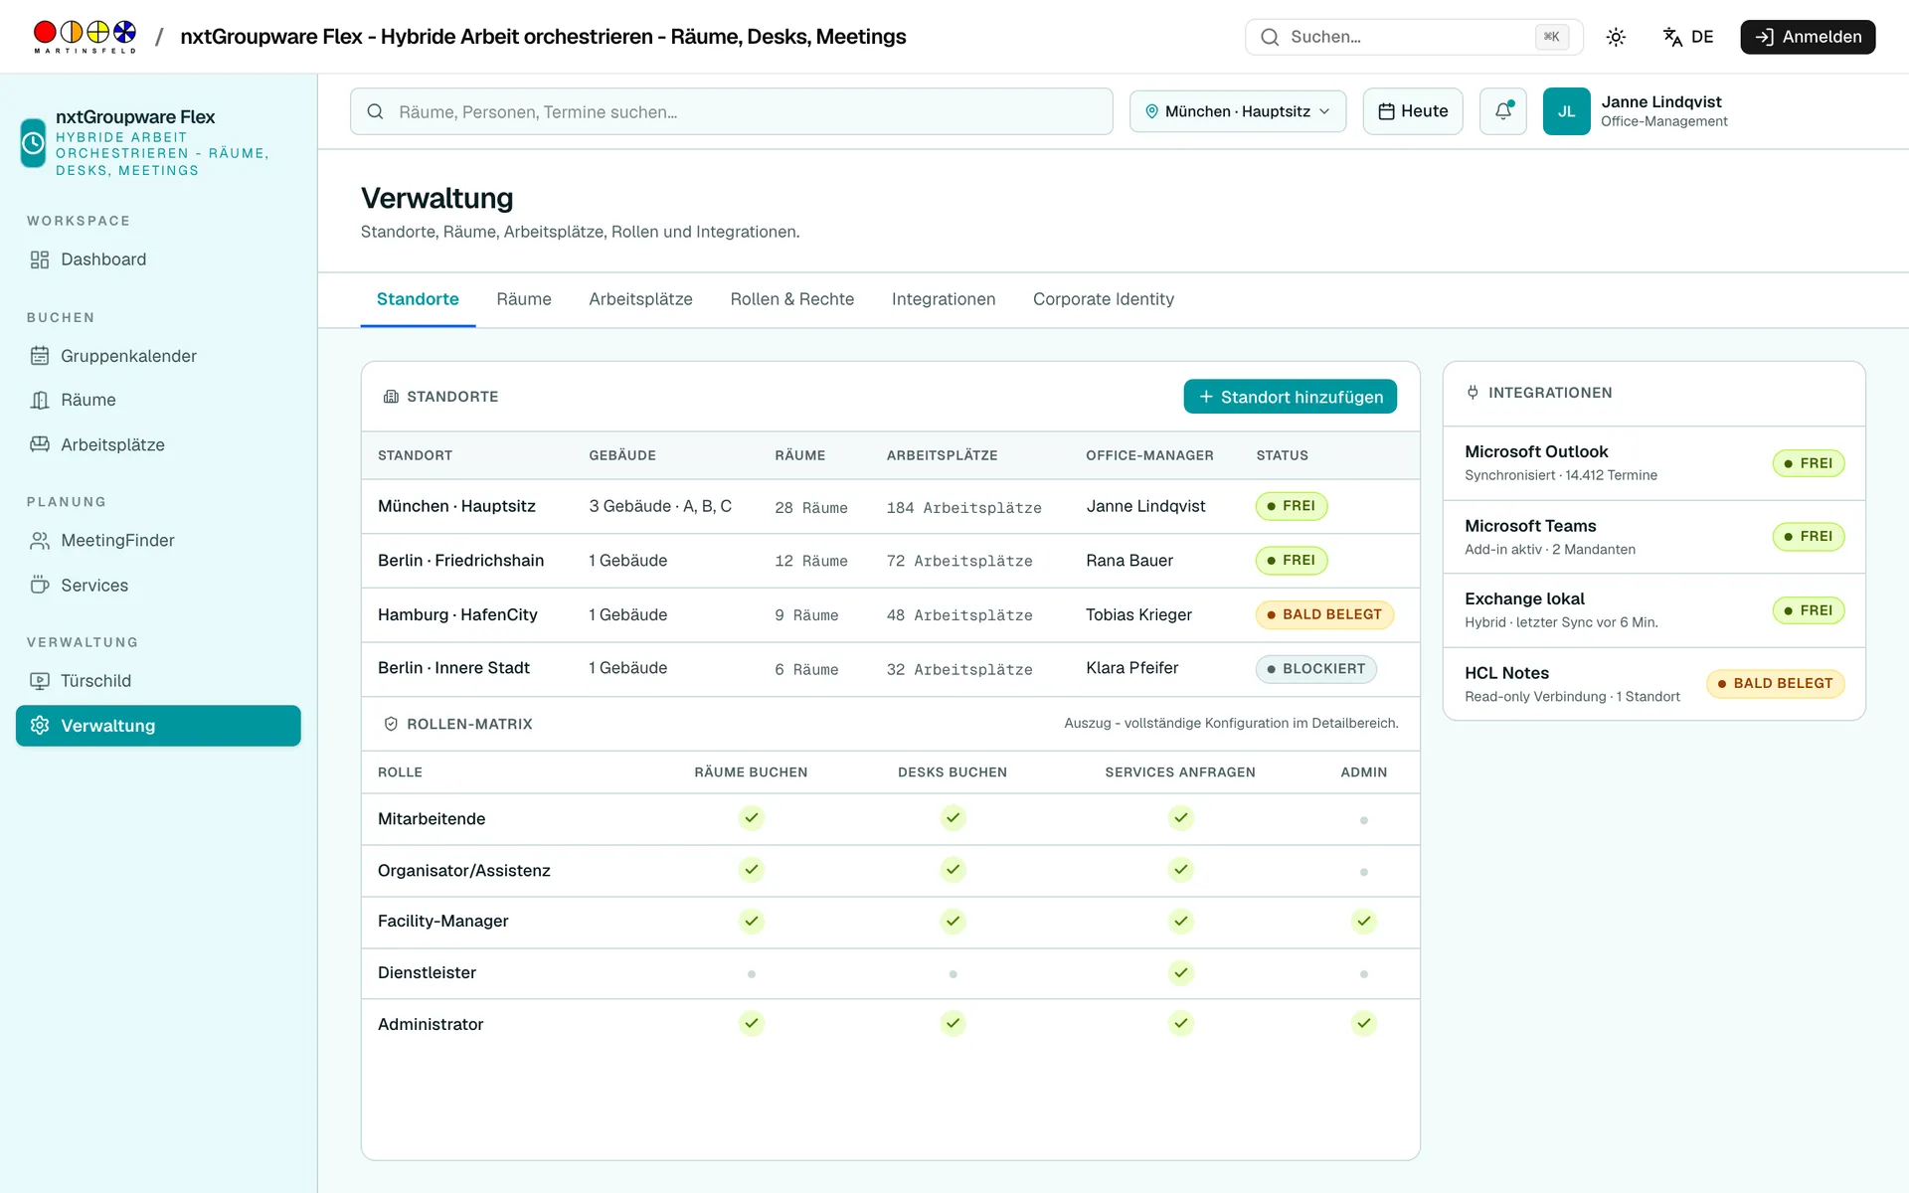This screenshot has height=1193, width=1909.
Task: Switch to Integrationen tab
Action: point(943,299)
